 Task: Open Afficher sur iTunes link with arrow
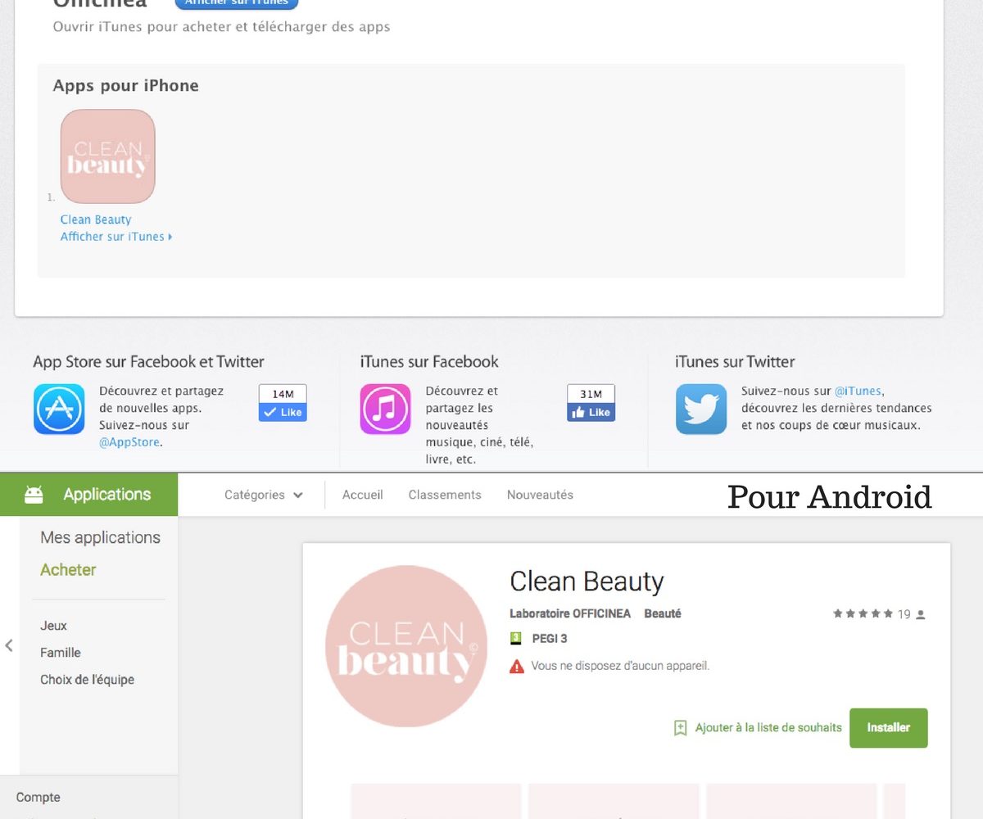pos(116,237)
